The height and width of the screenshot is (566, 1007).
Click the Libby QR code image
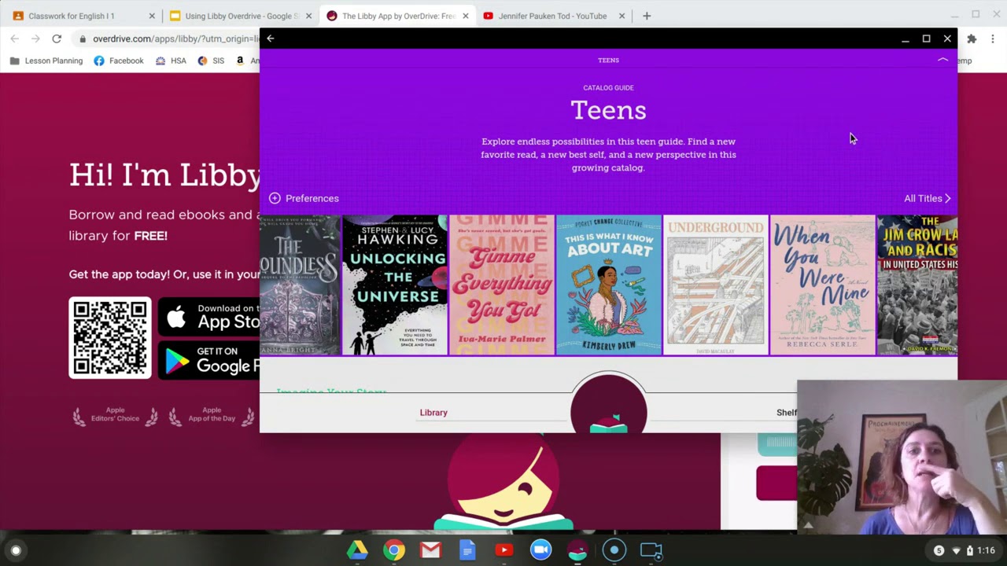pos(110,337)
